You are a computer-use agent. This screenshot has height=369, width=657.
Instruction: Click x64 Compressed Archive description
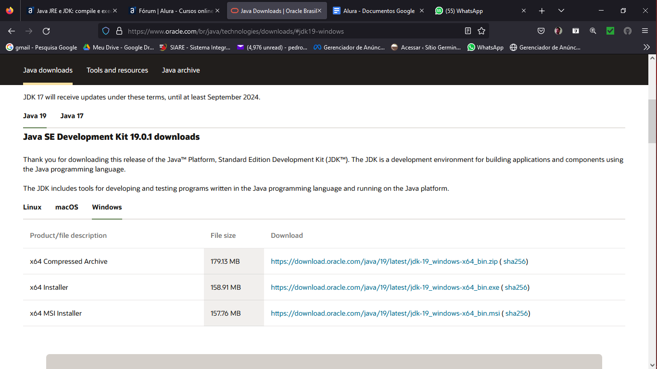tap(68, 261)
